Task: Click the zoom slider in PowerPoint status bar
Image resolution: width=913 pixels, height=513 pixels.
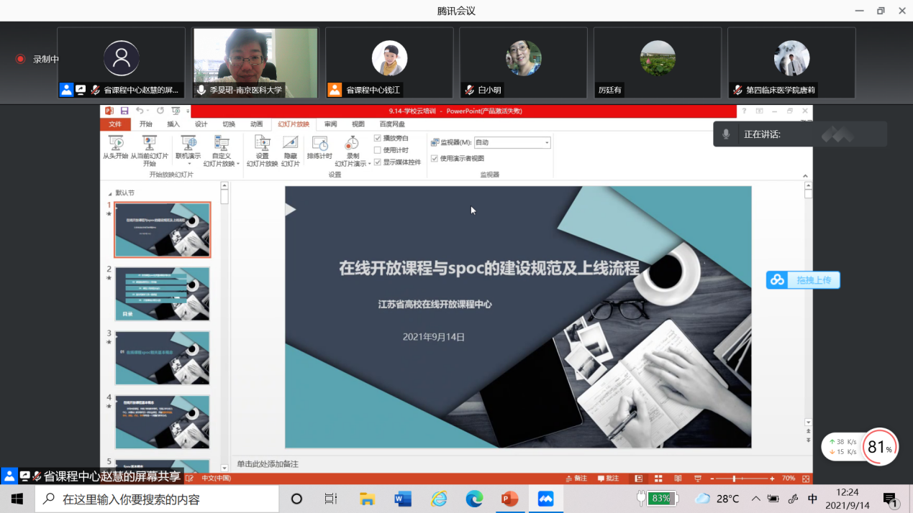Action: (734, 479)
